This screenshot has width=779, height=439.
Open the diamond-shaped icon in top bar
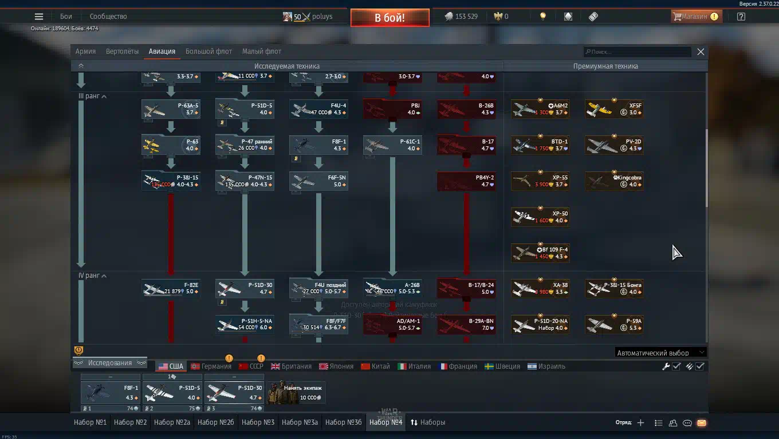click(x=568, y=17)
